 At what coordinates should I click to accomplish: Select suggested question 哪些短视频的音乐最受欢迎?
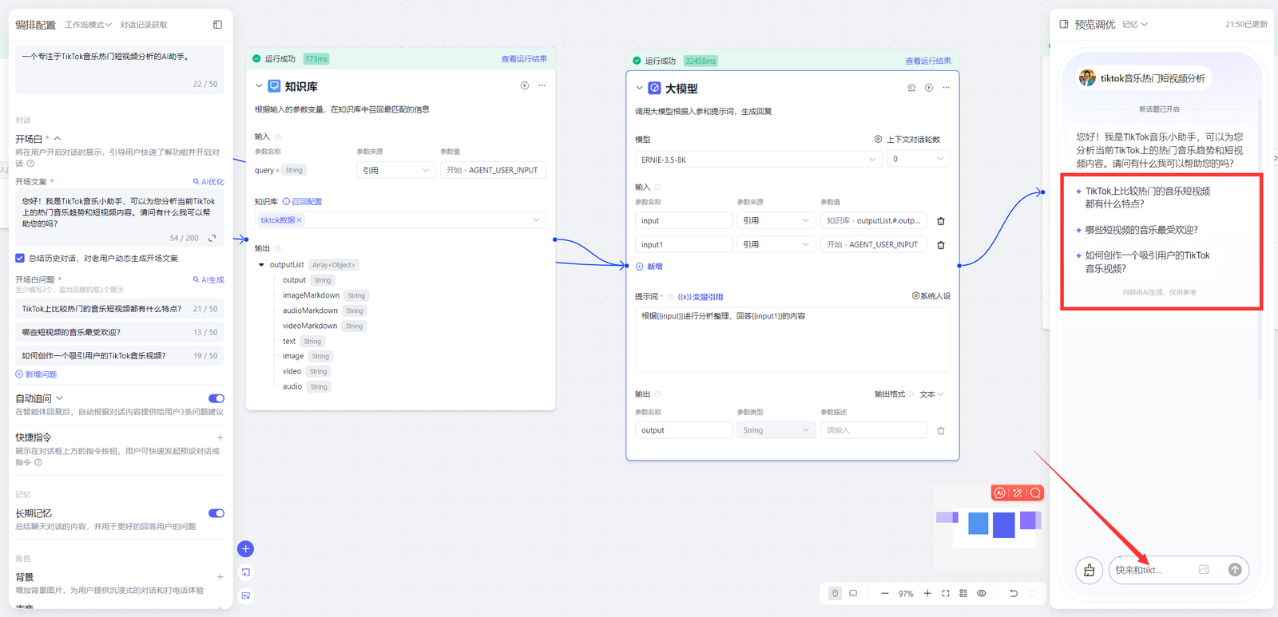1141,230
